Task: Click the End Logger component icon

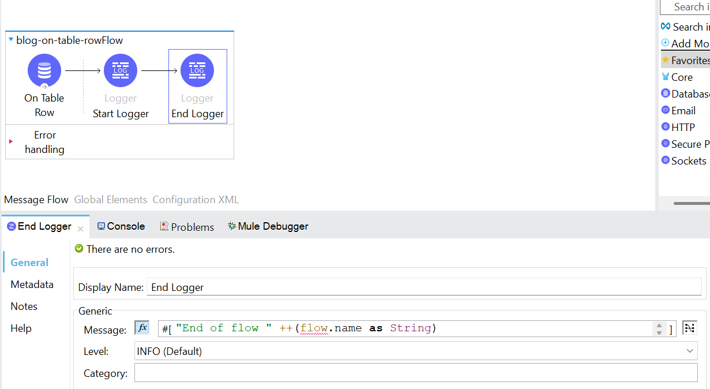Action: [x=197, y=70]
